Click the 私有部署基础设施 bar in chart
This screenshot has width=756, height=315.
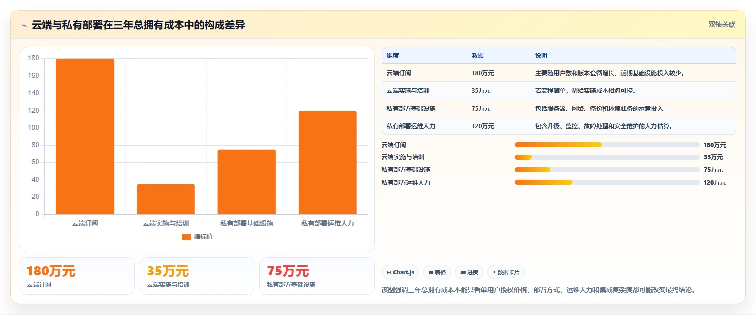(x=247, y=182)
